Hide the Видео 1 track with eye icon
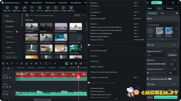This screenshot has width=181, height=101. coord(10,87)
